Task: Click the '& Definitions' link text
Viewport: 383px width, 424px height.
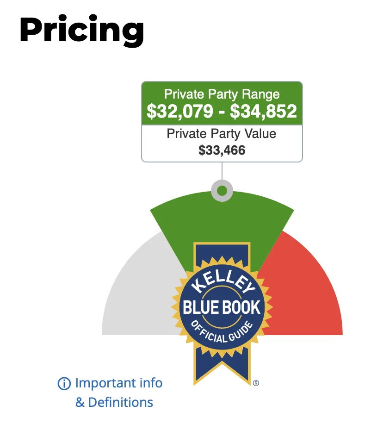Action: [114, 402]
